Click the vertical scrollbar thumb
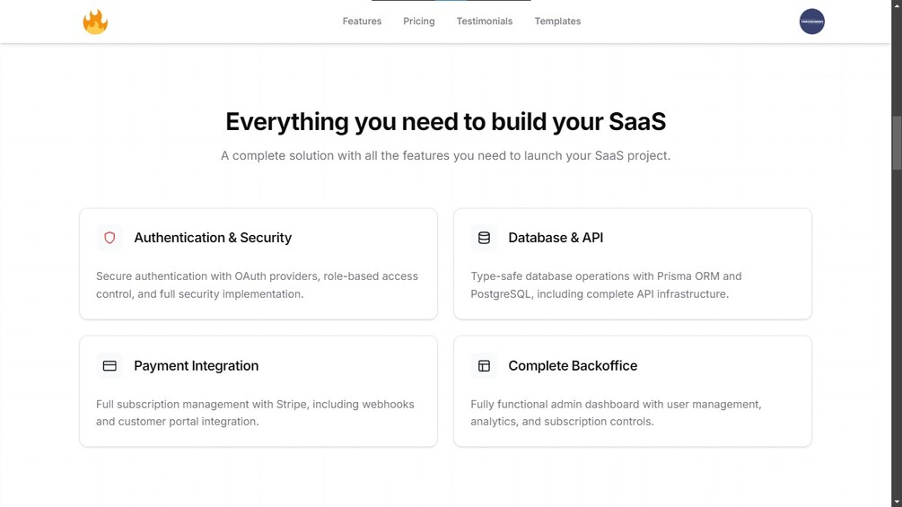The width and height of the screenshot is (902, 507). click(x=896, y=142)
